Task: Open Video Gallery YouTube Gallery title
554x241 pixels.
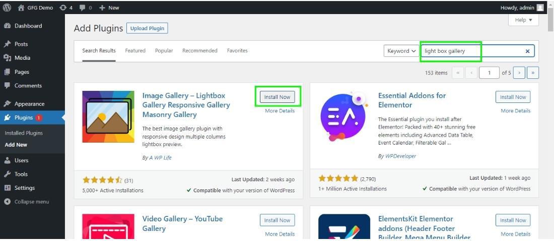Action: [182, 223]
